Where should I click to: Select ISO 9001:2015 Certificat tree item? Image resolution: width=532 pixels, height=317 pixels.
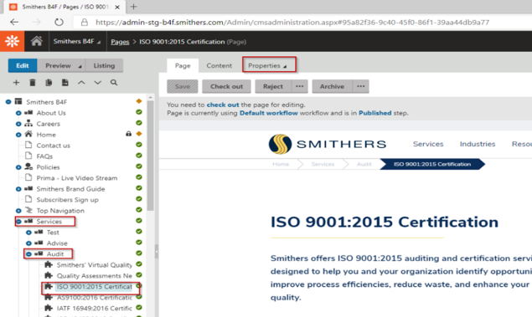click(x=94, y=287)
